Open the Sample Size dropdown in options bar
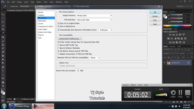The height and width of the screenshot is (109, 194). 27,6
